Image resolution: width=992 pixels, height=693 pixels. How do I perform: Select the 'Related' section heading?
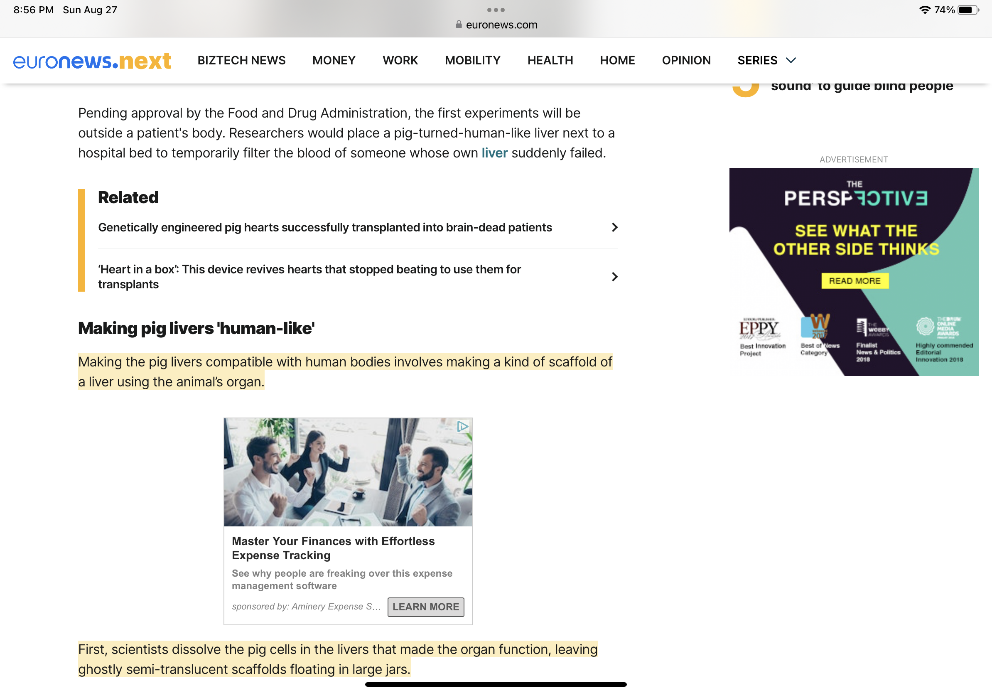pyautogui.click(x=128, y=197)
